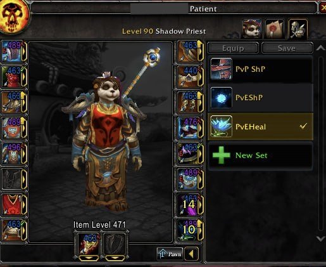
Task: Click the empty off-hand slot
Action: coord(115,244)
